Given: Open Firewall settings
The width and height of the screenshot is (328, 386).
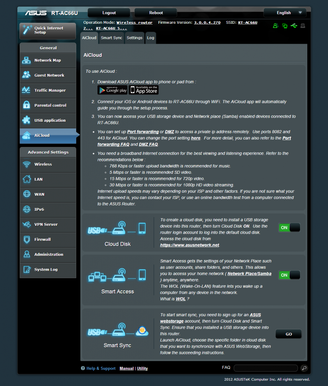Looking at the screenshot, I should (x=48, y=239).
